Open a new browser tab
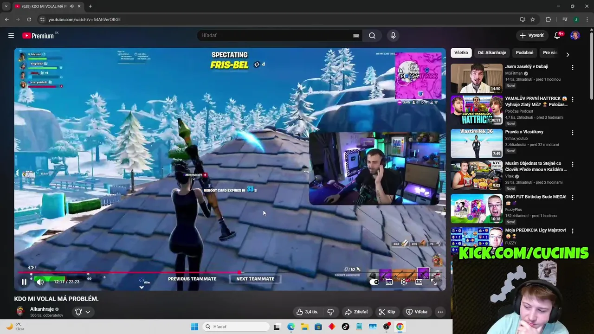This screenshot has height=334, width=594. pyautogui.click(x=90, y=6)
